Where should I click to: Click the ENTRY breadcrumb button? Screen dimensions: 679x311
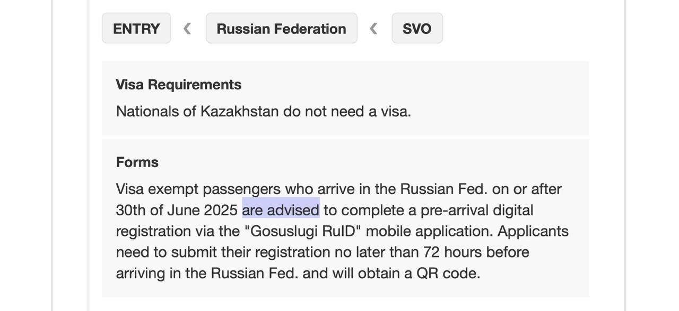(136, 29)
